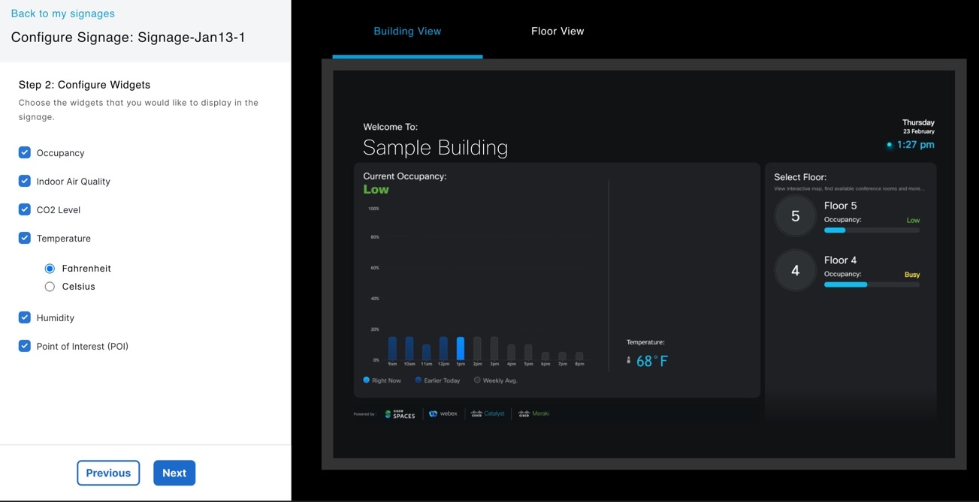979x502 pixels.
Task: Click the Floor 5 circle icon
Action: (795, 216)
